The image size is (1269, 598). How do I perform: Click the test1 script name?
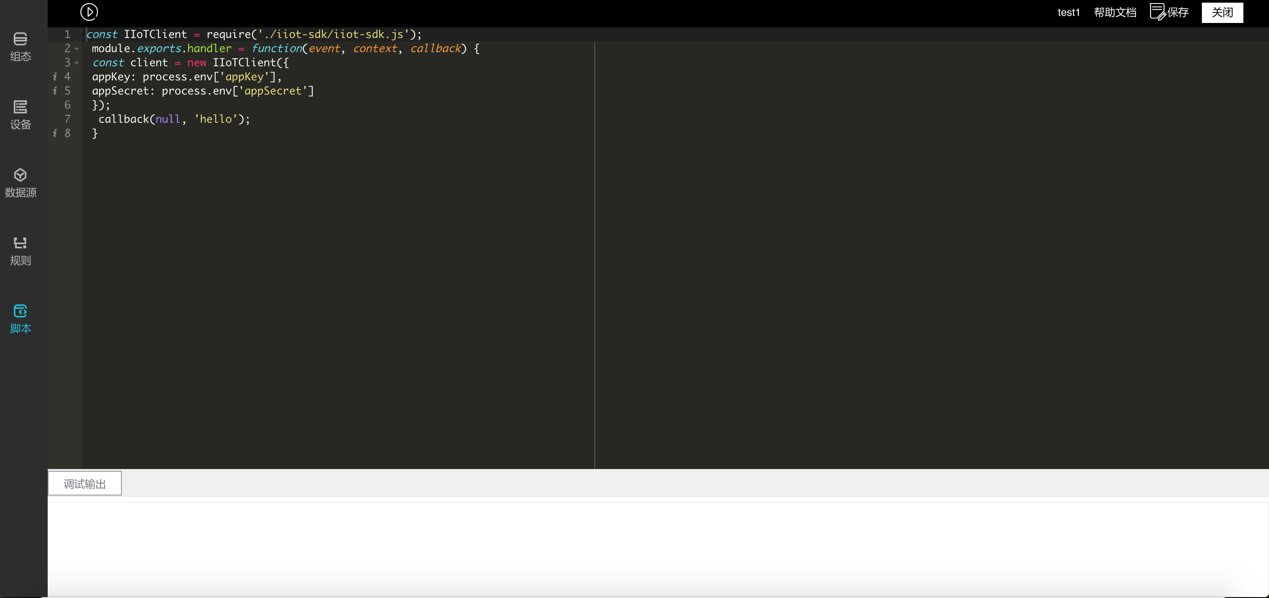[1068, 12]
